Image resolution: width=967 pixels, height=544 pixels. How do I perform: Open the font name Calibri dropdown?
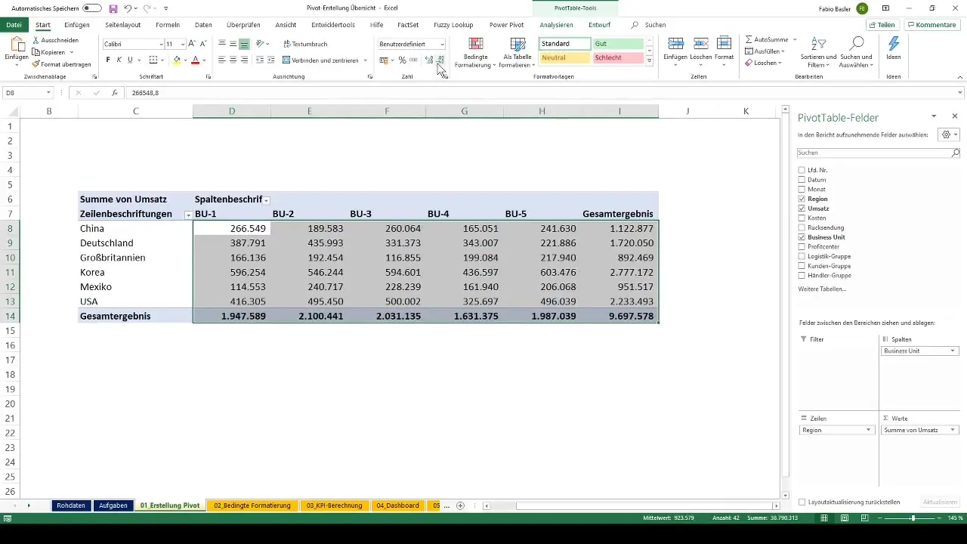point(161,44)
